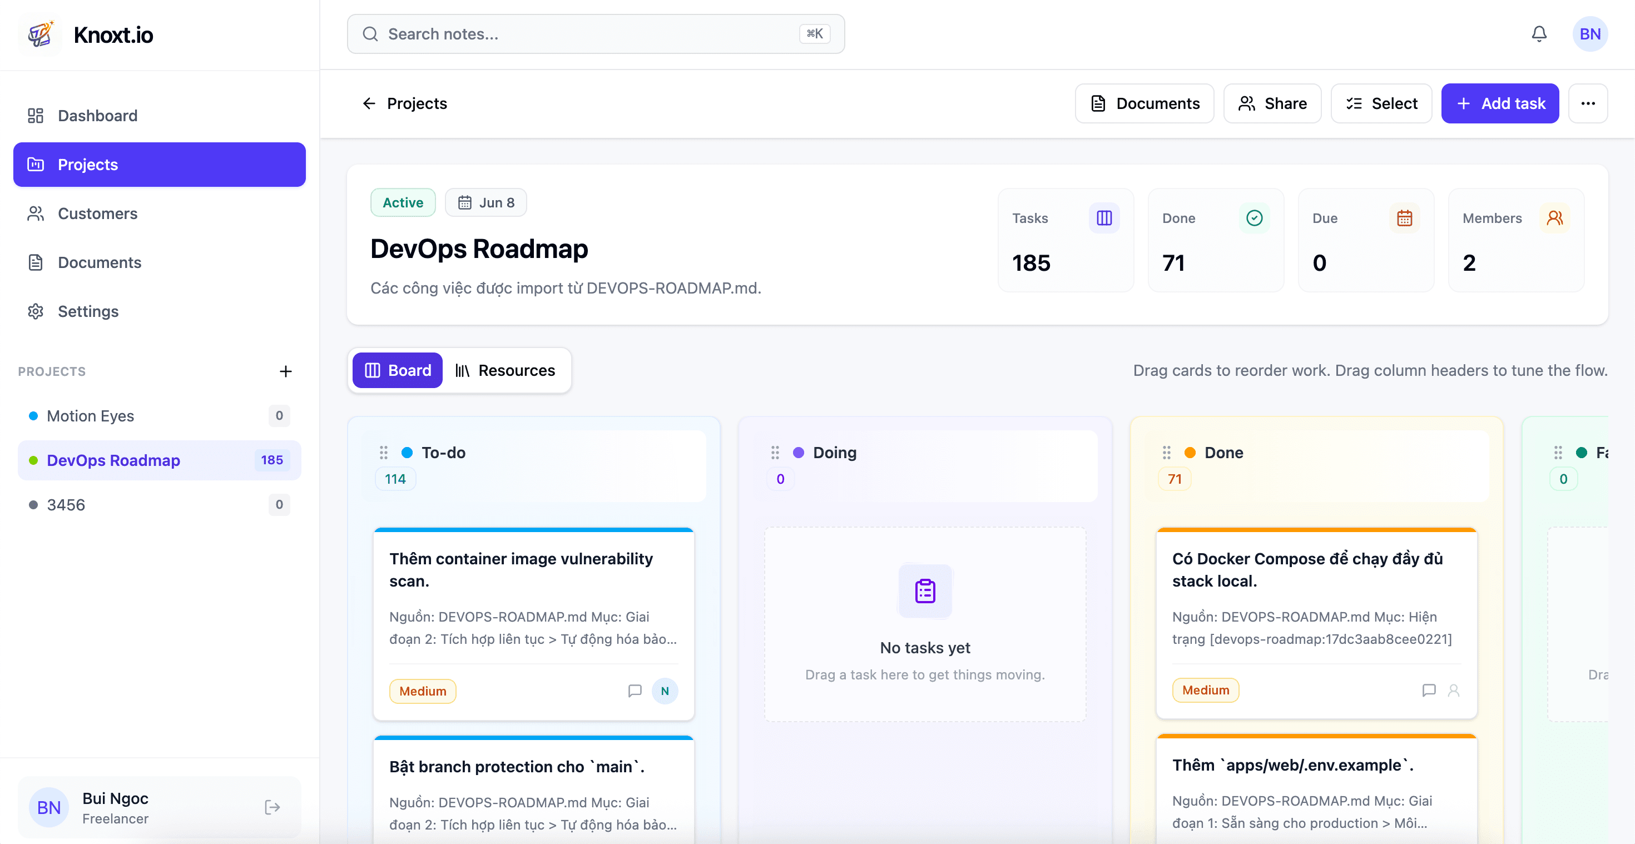Click the Tasks stat value 185
Screen dimensions: 1635x844
coord(1030,263)
